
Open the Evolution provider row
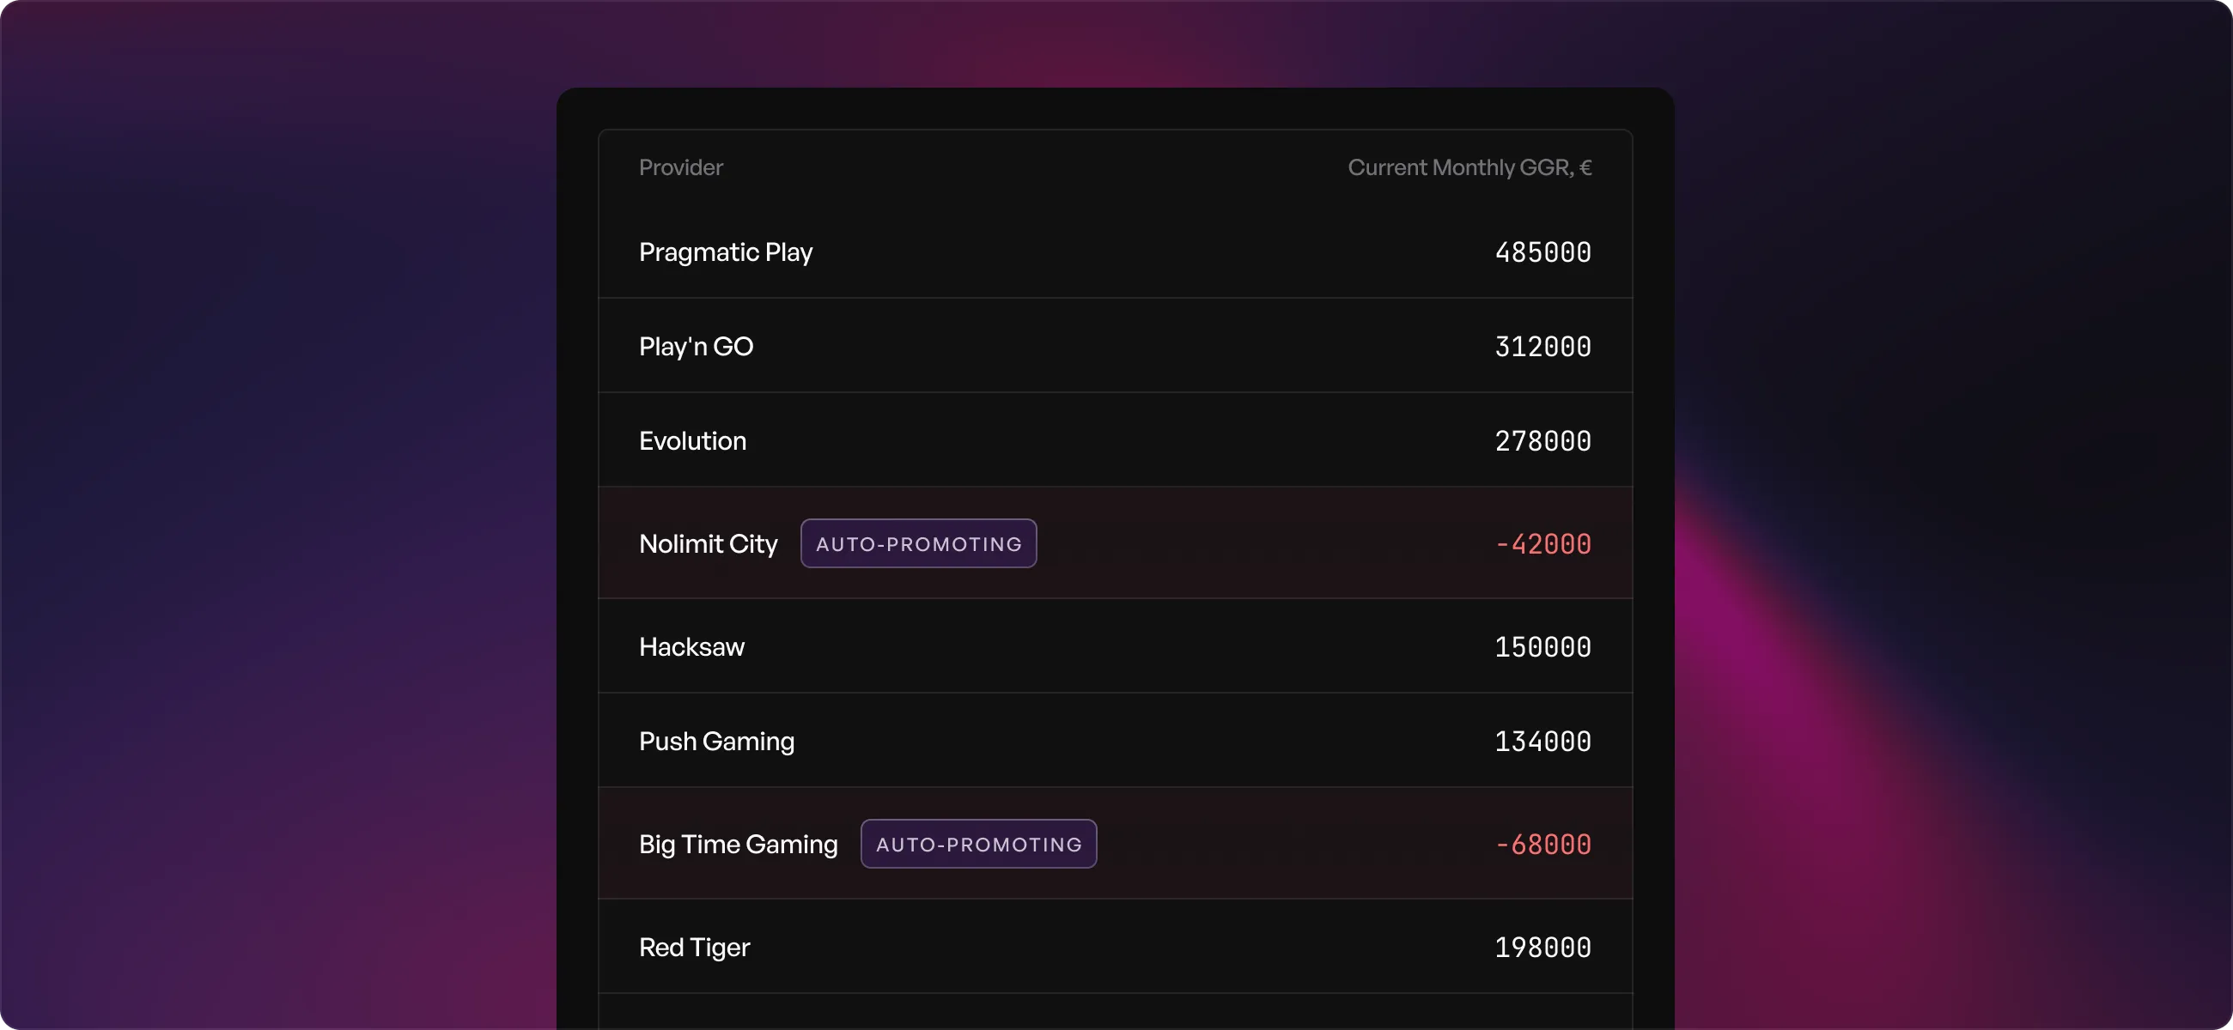(1116, 440)
